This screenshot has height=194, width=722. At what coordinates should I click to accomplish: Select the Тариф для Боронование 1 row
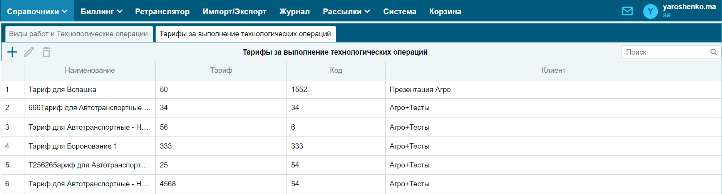point(361,146)
